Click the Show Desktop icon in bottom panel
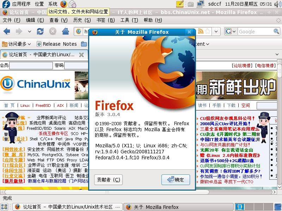Viewport: 282px width, 211px height. point(4,207)
